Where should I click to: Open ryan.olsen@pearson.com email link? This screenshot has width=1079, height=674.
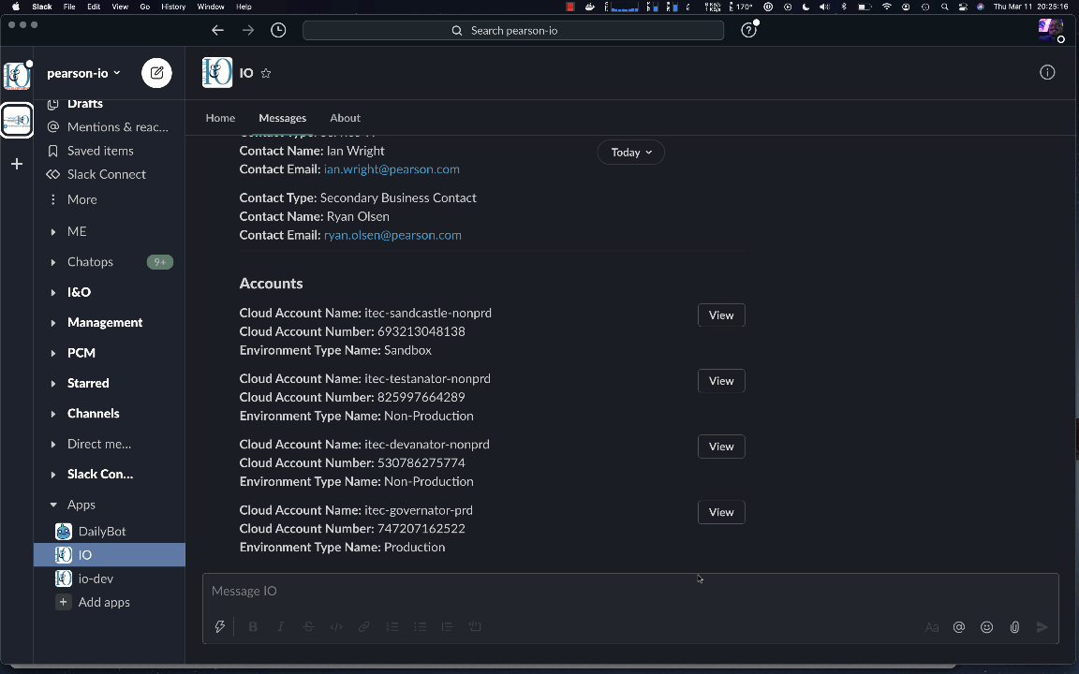pos(392,235)
